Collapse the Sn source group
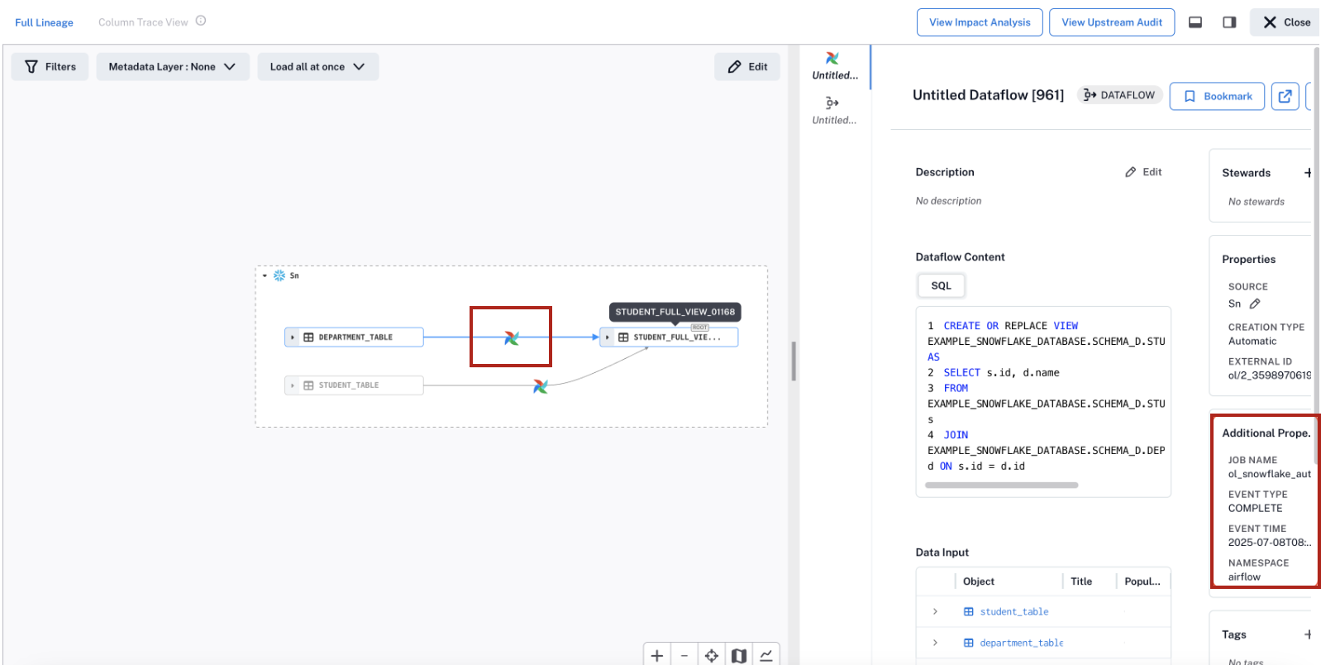The width and height of the screenshot is (1321, 665). [x=265, y=275]
